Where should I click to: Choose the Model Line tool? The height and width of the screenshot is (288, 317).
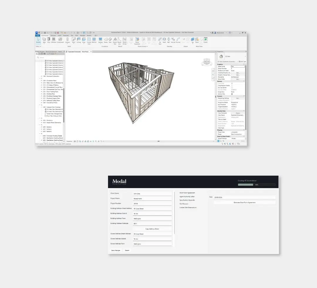[x=119, y=41]
